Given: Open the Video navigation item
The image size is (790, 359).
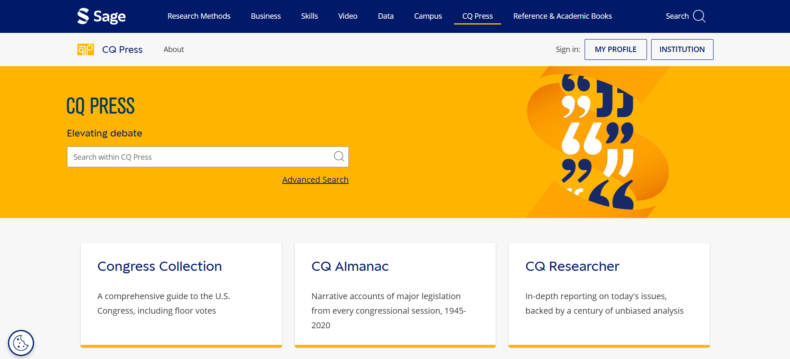Looking at the screenshot, I should pos(348,16).
